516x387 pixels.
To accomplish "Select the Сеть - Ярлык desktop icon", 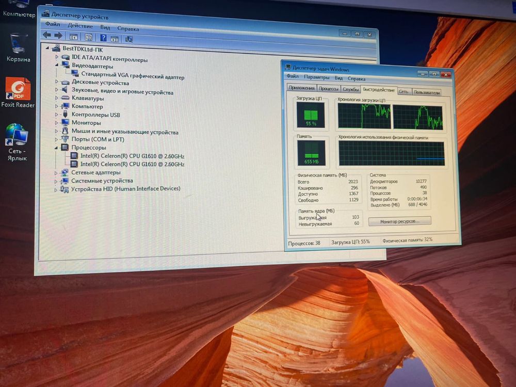I will (17, 142).
